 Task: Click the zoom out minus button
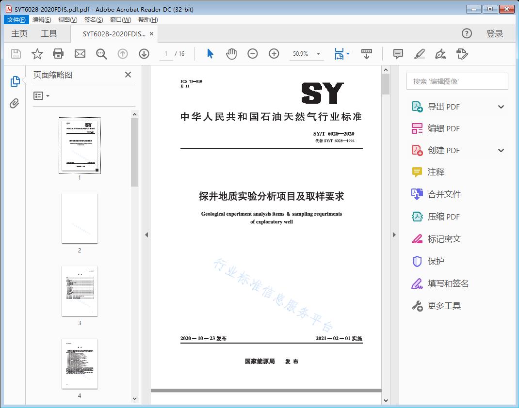coord(253,54)
